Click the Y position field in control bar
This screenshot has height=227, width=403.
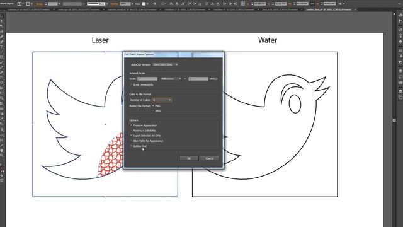point(280,4)
